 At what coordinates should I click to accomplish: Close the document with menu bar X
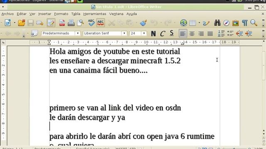pyautogui.click(x=263, y=14)
